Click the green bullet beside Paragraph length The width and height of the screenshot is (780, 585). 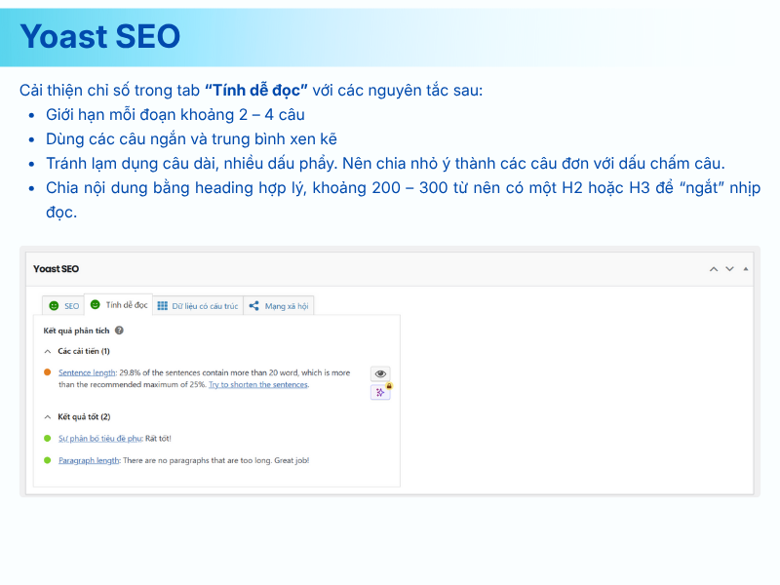coord(47,459)
